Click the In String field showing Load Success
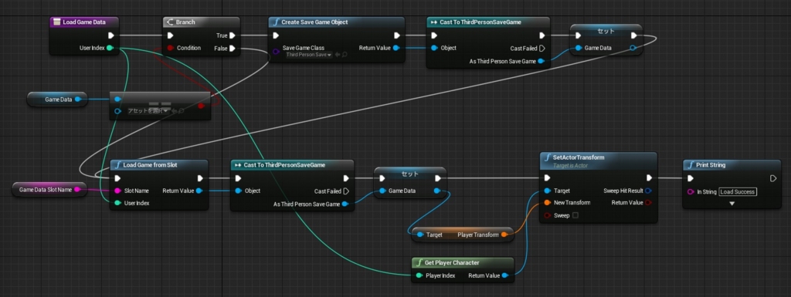Viewport: 791px width, 297px height. coord(738,192)
